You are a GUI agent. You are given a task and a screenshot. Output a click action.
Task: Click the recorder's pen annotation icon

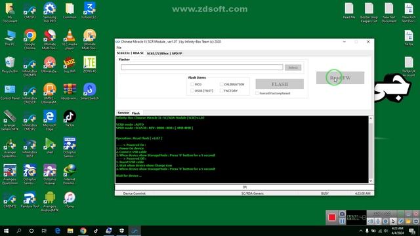click(400, 222)
